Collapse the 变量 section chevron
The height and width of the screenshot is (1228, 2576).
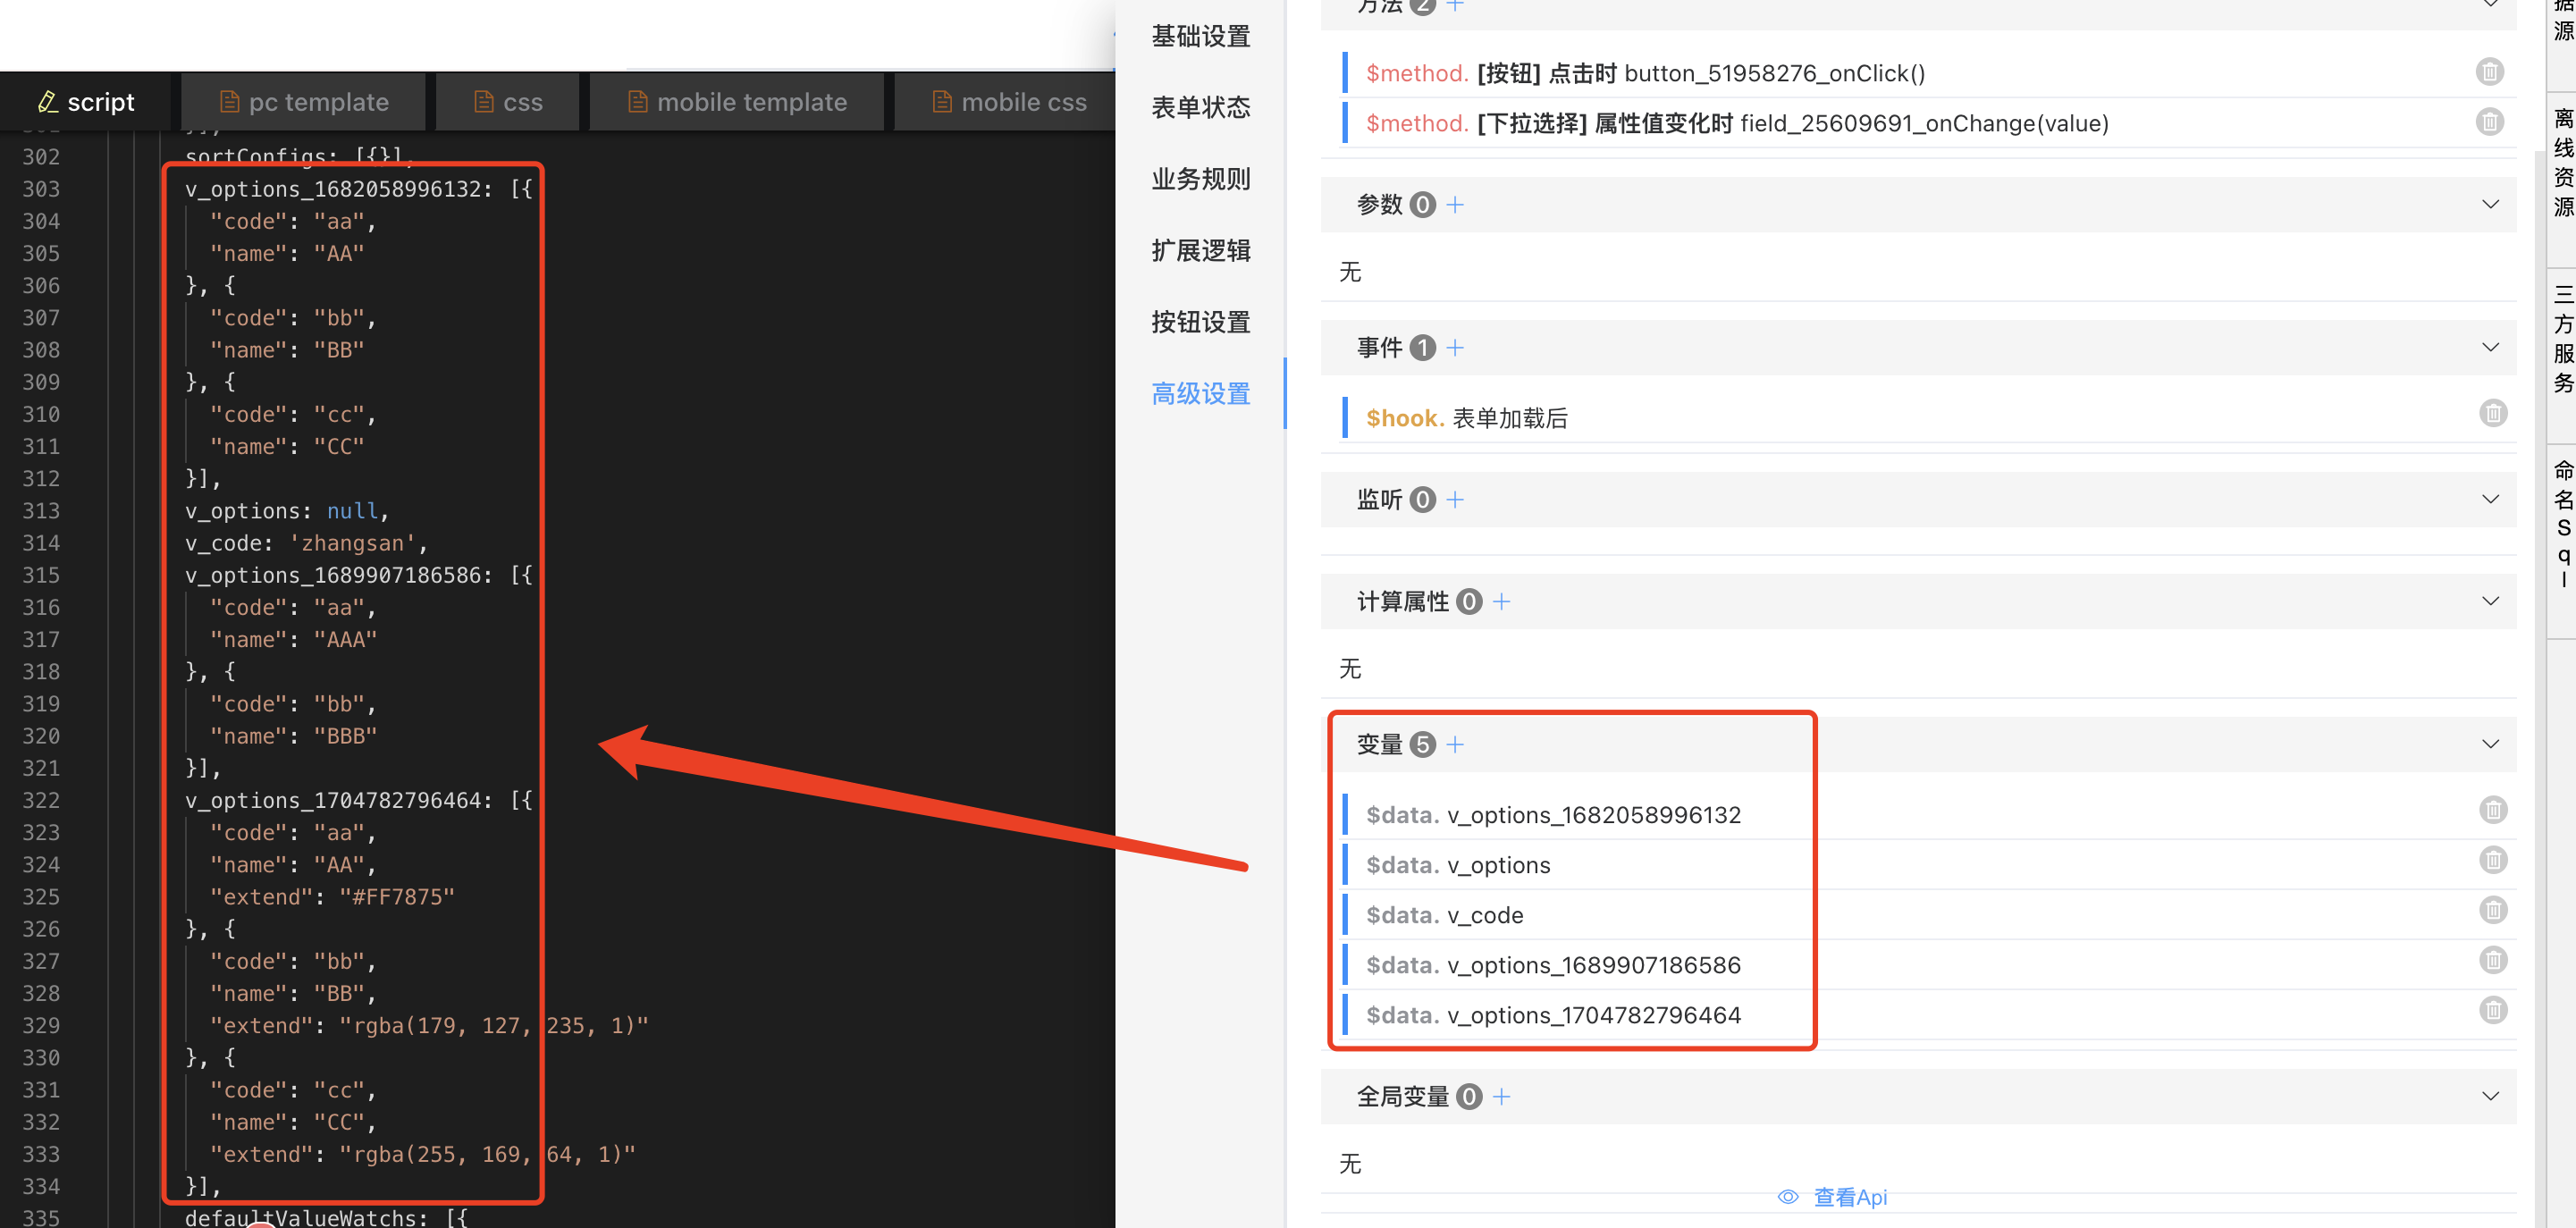tap(2490, 744)
